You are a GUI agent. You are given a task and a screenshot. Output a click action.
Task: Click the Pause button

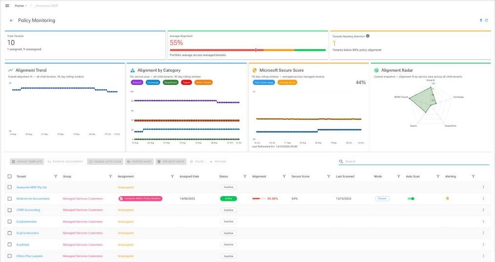pyautogui.click(x=197, y=161)
